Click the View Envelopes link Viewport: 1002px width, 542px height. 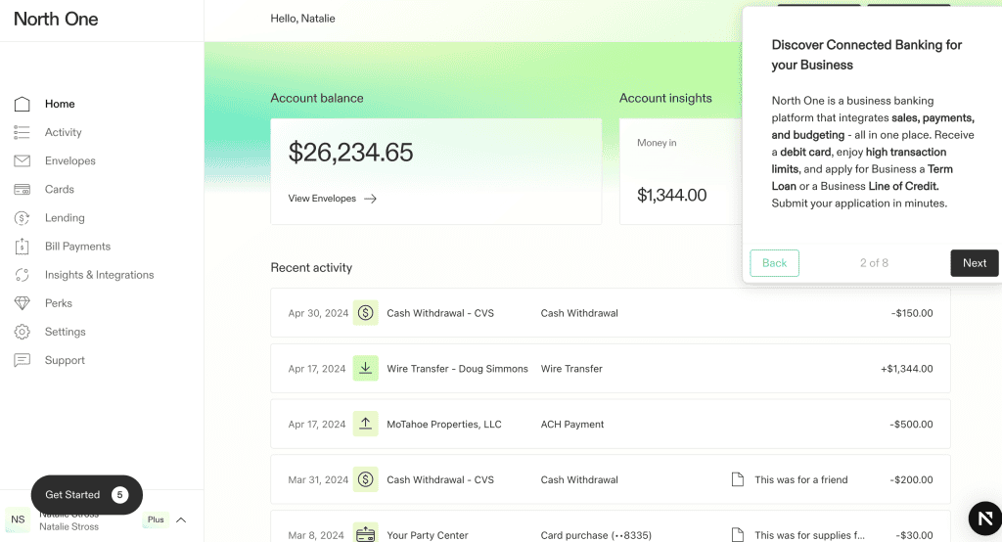[x=333, y=199]
